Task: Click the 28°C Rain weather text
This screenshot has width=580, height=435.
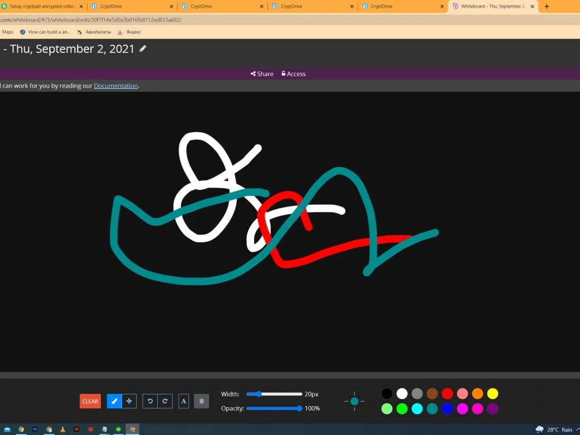Action: (560, 429)
